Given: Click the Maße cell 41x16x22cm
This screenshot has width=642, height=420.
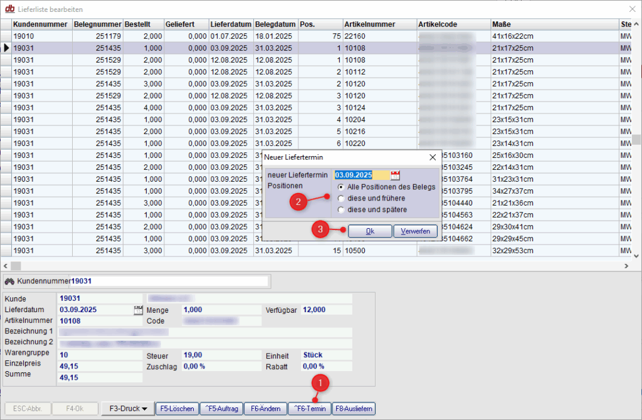Looking at the screenshot, I should tap(555, 36).
